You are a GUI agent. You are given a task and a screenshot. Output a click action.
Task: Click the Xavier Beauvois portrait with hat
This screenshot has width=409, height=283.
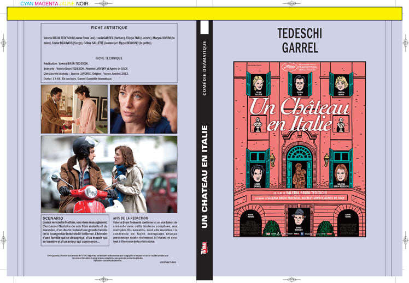[299, 219]
